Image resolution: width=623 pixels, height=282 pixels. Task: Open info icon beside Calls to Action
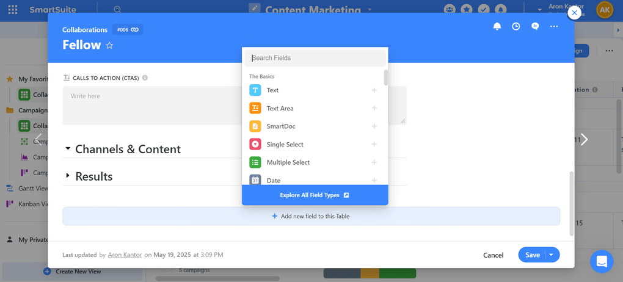(x=145, y=78)
